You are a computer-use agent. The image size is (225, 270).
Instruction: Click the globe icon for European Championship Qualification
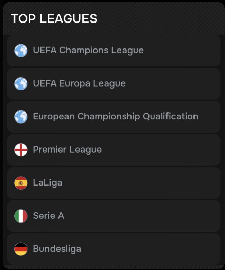click(21, 117)
